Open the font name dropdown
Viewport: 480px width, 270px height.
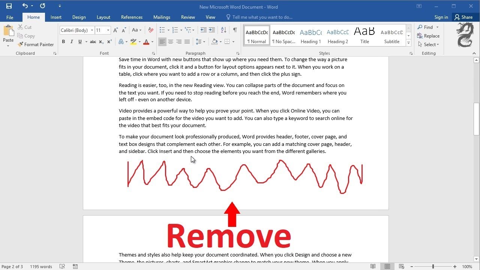(91, 30)
